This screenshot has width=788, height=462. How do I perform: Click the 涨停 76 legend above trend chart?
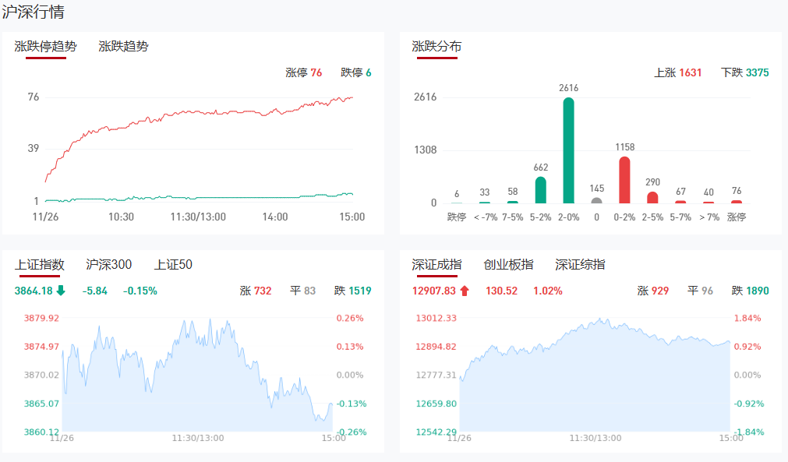(x=303, y=73)
